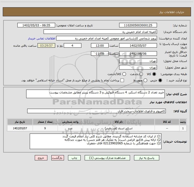Click the table date cell 1402/05/07
Image resolution: width=194 pixels, height=187 pixels.
click(x=20, y=129)
